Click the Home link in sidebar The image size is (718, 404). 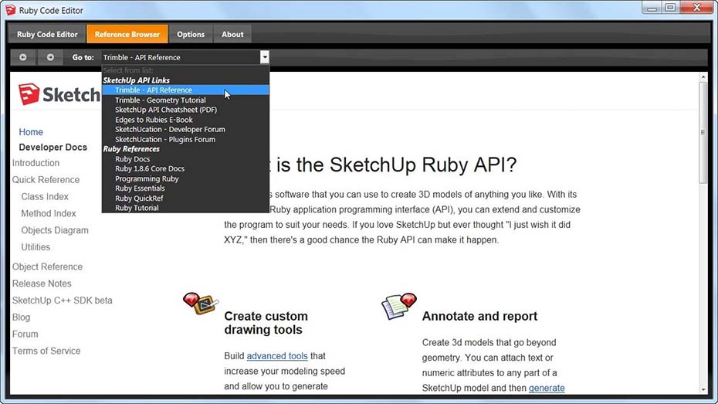tap(31, 132)
